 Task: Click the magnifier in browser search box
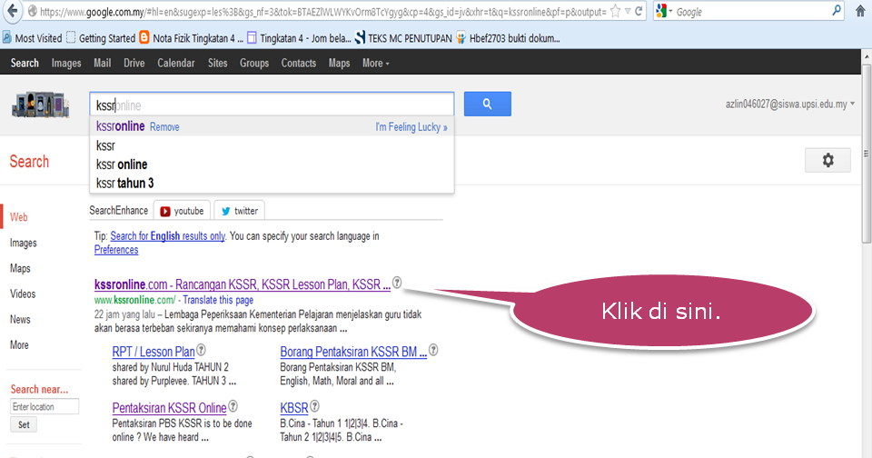(x=836, y=11)
